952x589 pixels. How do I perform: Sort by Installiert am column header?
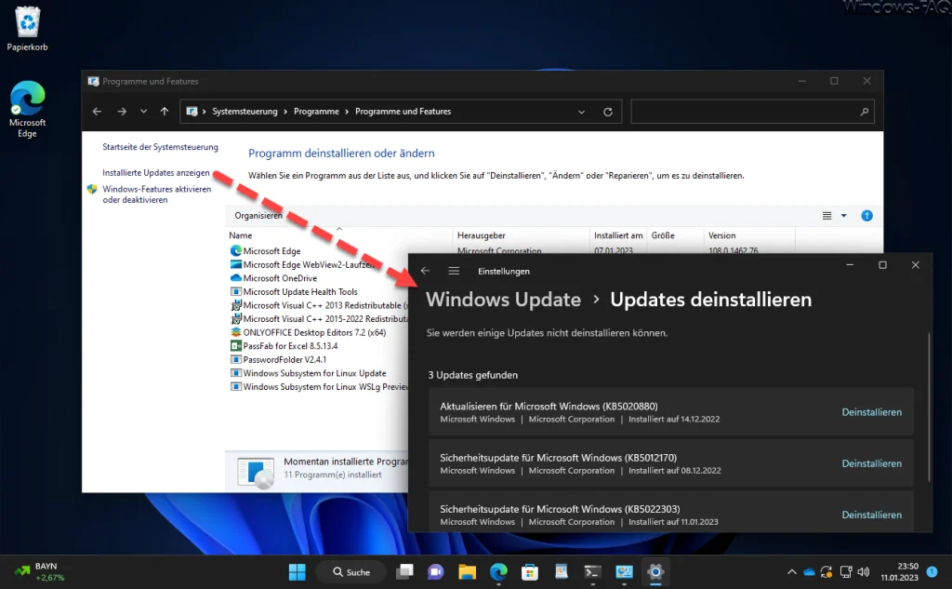click(618, 235)
